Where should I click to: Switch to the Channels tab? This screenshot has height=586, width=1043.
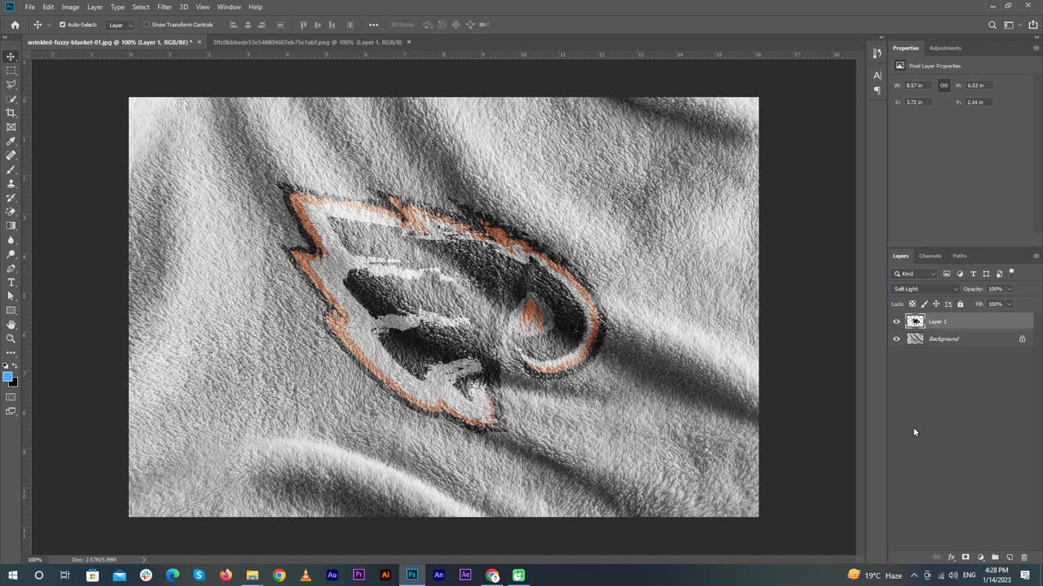930,256
